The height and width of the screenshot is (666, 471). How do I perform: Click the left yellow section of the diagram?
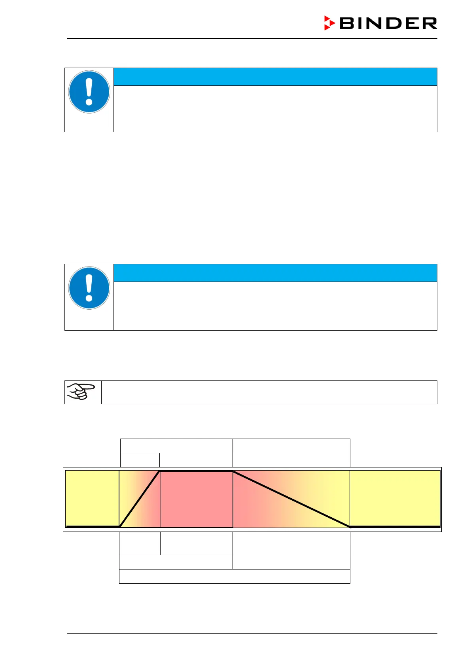click(x=92, y=498)
